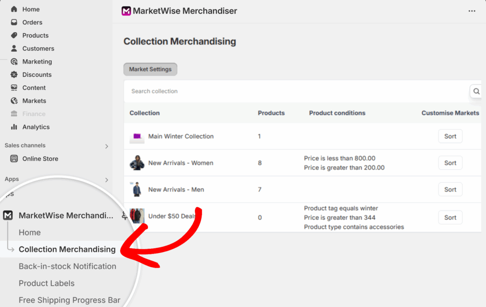The image size is (486, 307).
Task: Click the Search collection input field
Action: (237, 91)
